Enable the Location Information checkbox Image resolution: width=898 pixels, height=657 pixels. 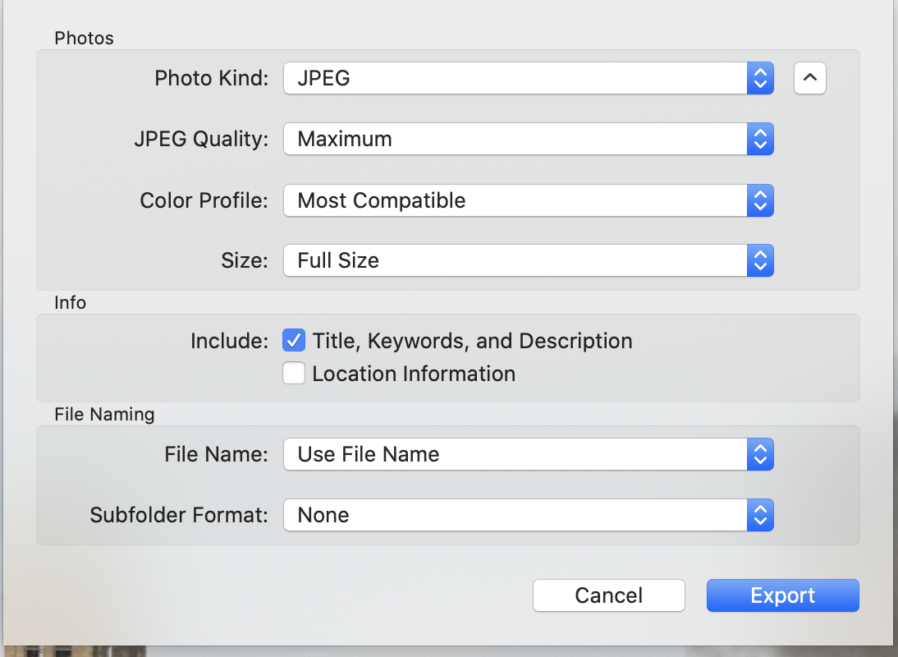tap(293, 374)
